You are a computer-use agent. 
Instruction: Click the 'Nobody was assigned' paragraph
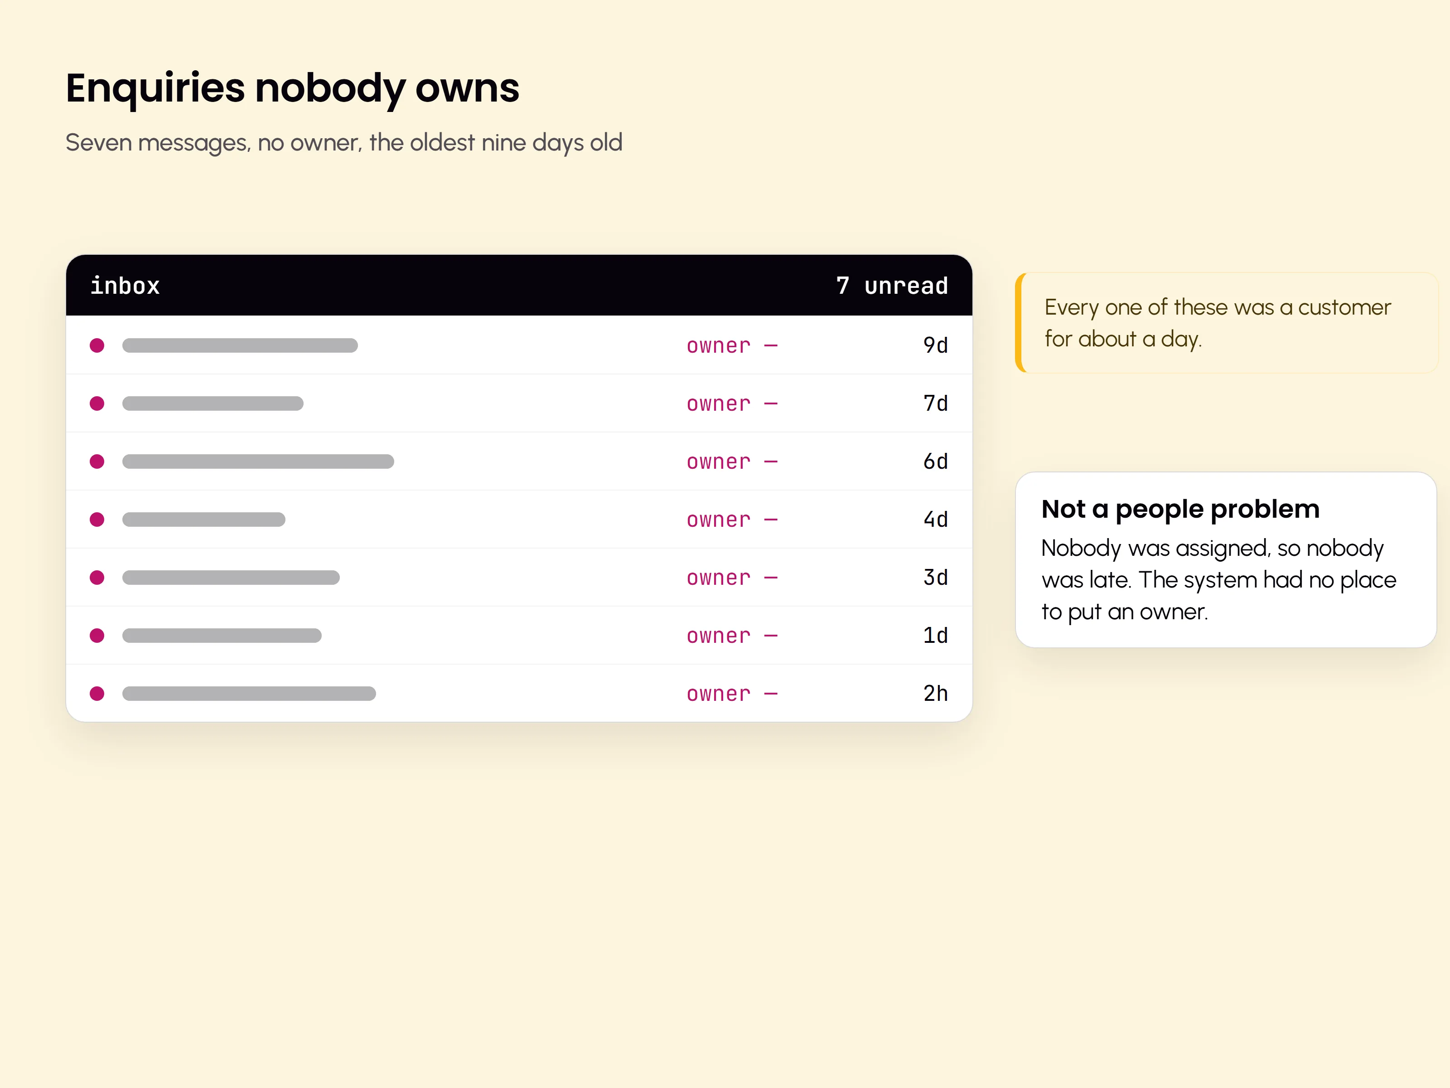click(x=1219, y=580)
